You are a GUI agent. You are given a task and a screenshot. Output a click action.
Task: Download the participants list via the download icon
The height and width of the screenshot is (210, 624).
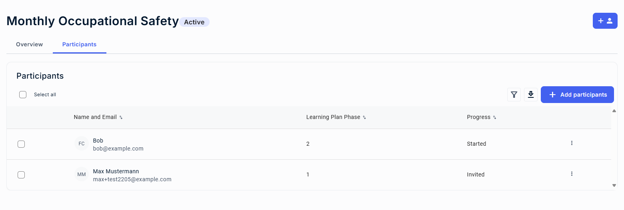[x=531, y=95]
